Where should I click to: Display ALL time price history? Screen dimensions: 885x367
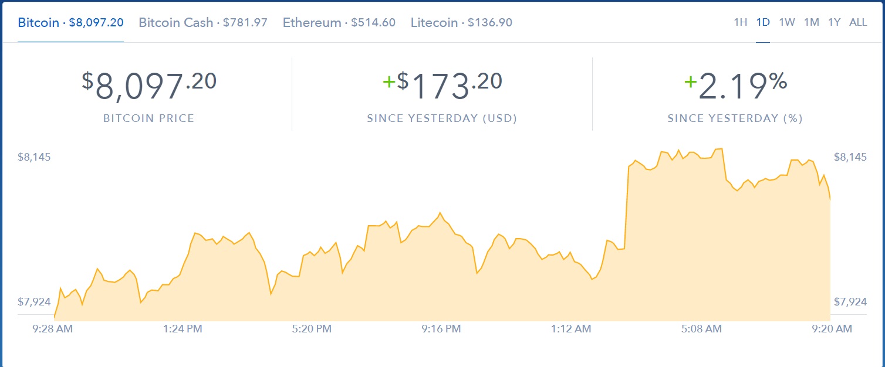pos(858,23)
